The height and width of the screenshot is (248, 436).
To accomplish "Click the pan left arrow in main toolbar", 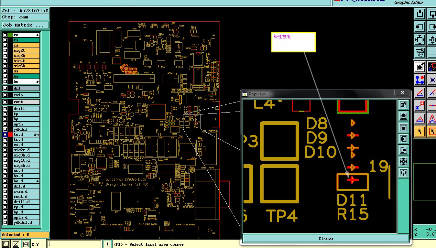I will coord(420,27).
